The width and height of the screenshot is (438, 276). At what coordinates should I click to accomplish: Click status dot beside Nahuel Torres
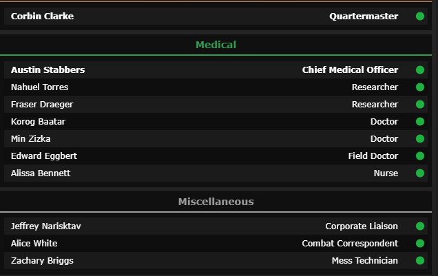pos(420,87)
